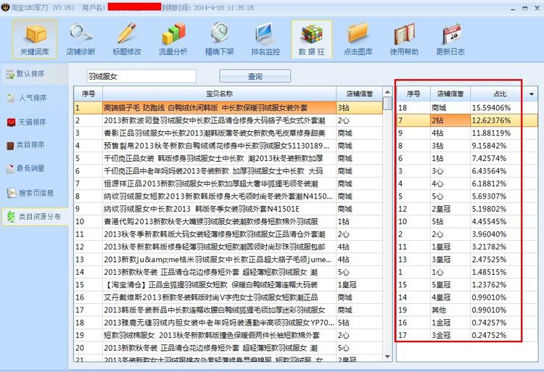Click the 查询 query button
The image size is (544, 372).
(255, 76)
